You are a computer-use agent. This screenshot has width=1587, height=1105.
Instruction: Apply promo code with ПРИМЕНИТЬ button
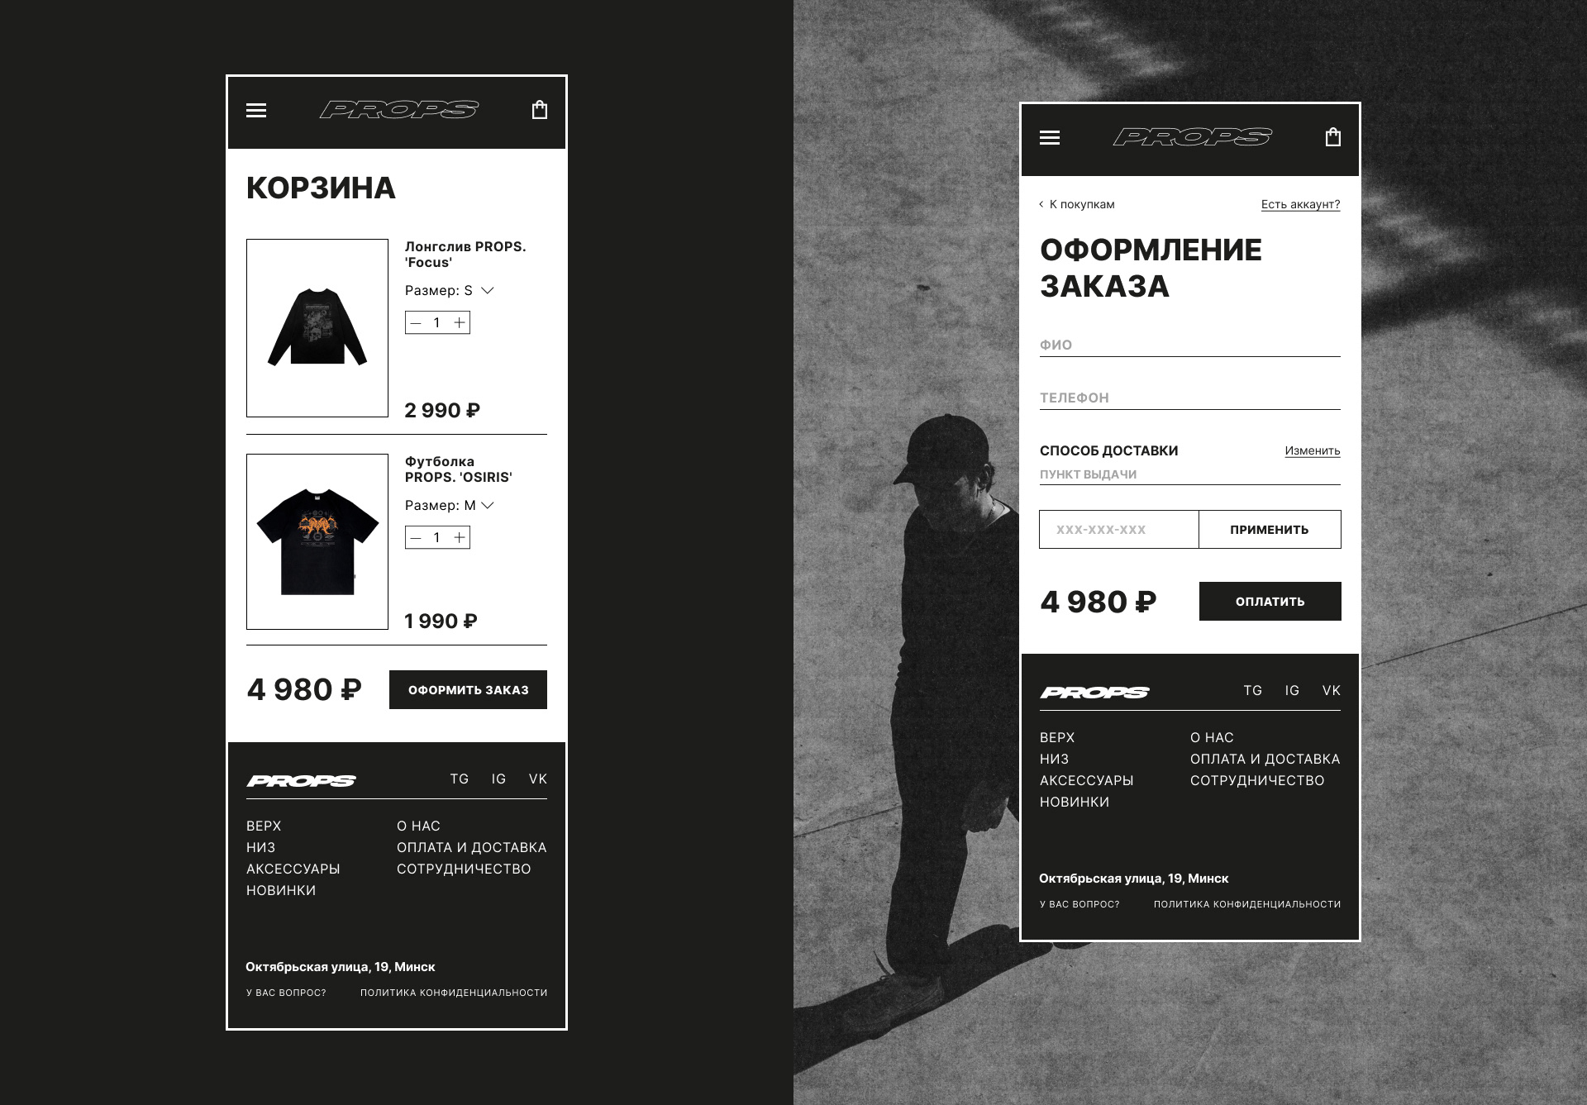[x=1270, y=530]
